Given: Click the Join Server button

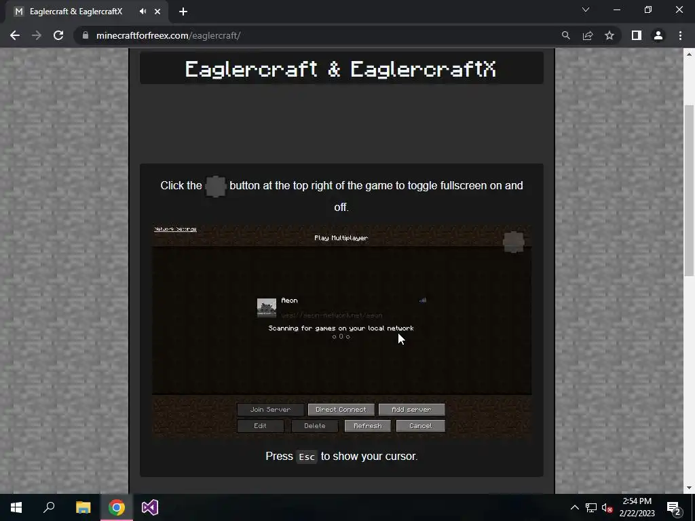Looking at the screenshot, I should [270, 409].
